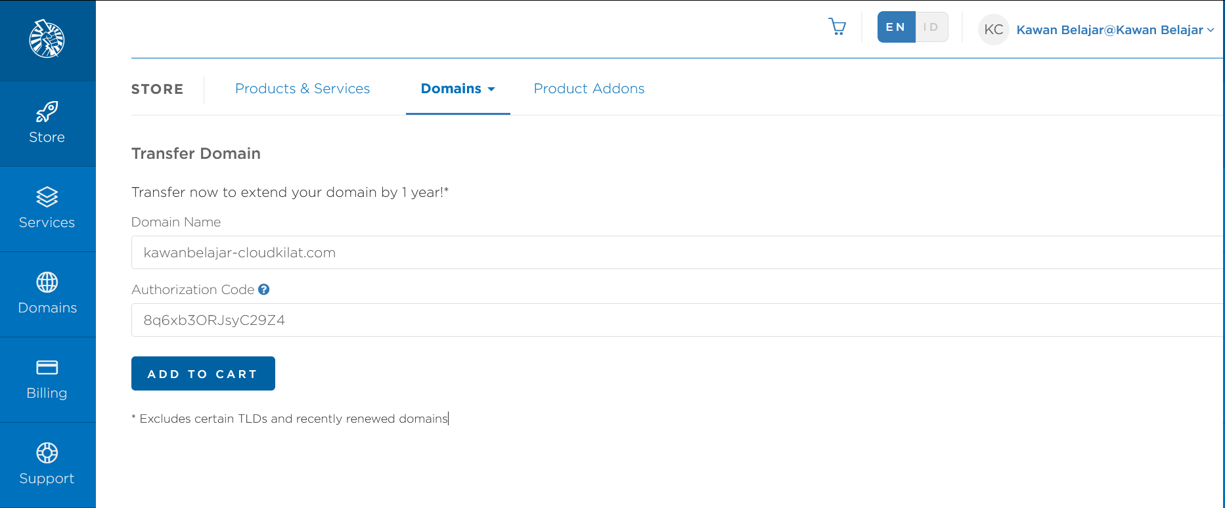
Task: Open Store via the rocket icon
Action: click(47, 112)
